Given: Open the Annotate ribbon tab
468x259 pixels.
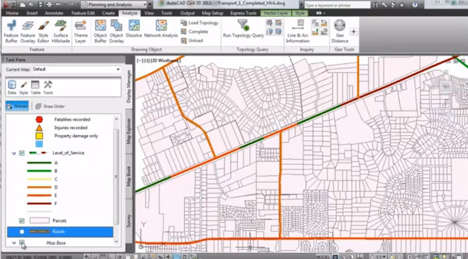Looking at the screenshot, I should pos(54,13).
